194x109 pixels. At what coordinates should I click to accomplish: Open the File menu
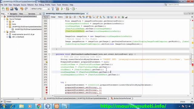point(2,5)
